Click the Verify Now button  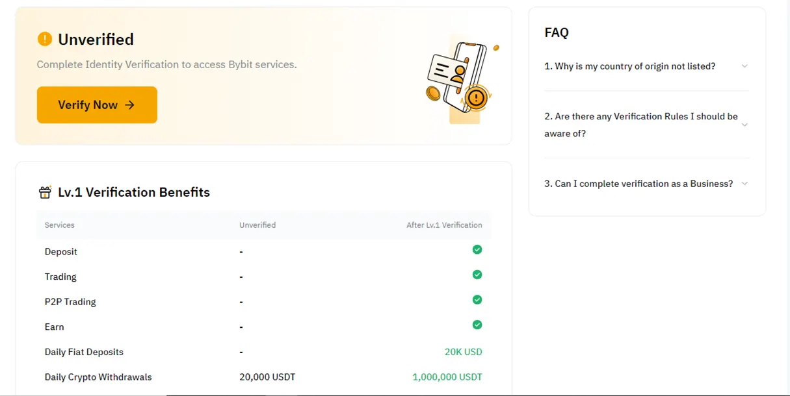(97, 105)
